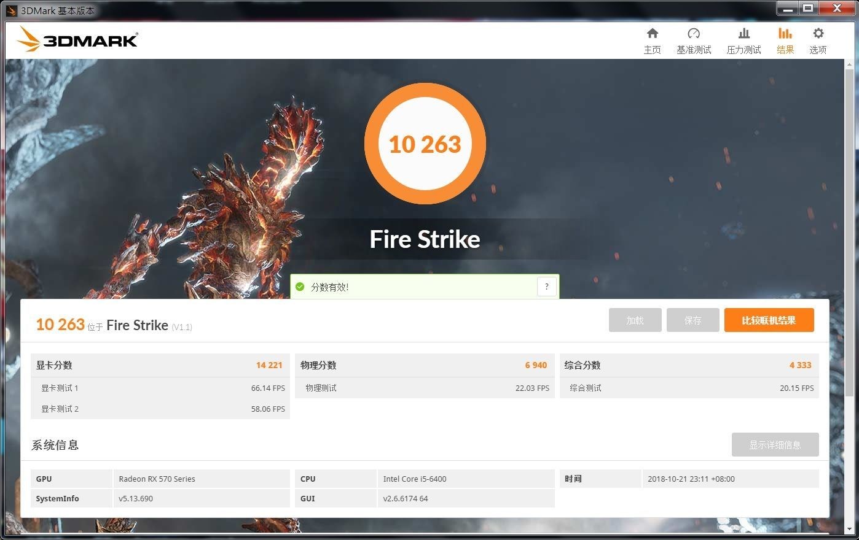Click the green valid-score checkmark icon
Screen dimensions: 859x540
pos(300,287)
